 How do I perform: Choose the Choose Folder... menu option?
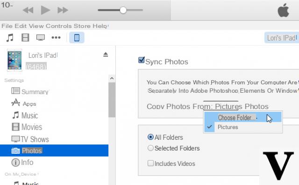pyautogui.click(x=242, y=117)
